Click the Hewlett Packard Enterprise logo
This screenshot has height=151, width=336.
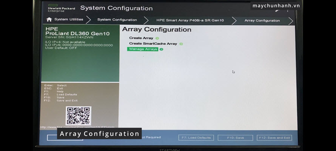(x=61, y=8)
